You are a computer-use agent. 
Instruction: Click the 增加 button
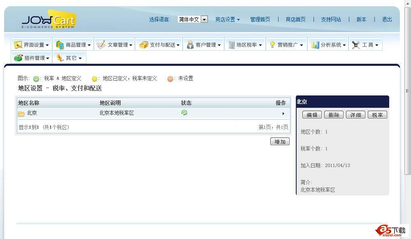tap(280, 142)
